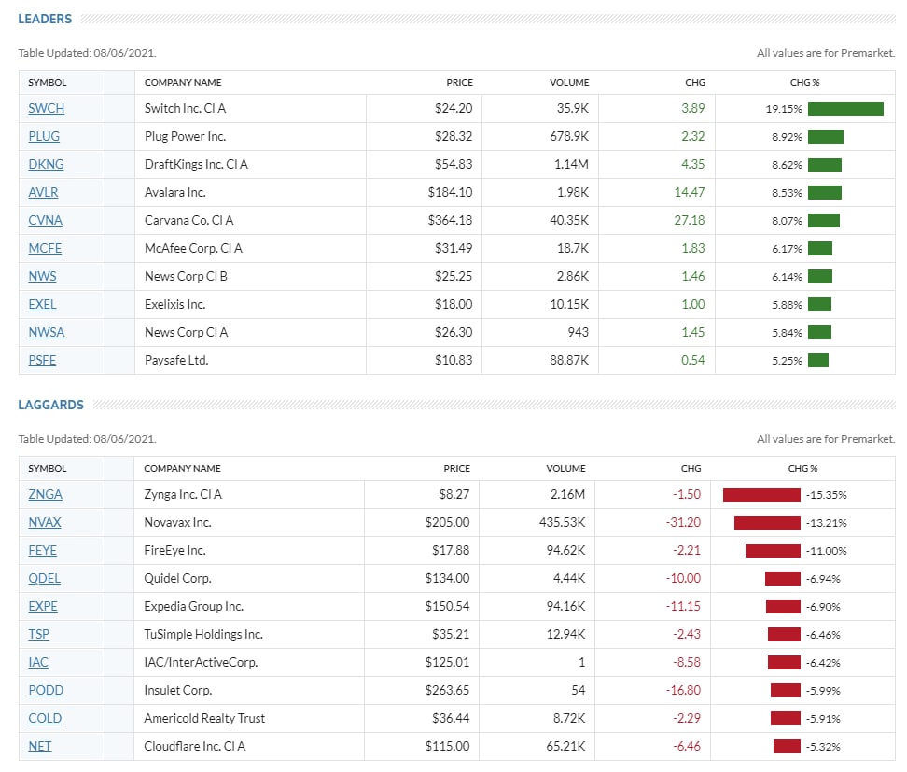Image resolution: width=907 pixels, height=772 pixels.
Task: Select the 'Americold Realty Trust' company name
Action: pos(204,718)
